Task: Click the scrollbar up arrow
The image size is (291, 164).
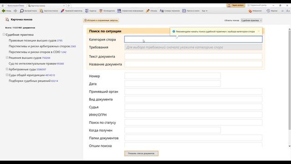Action: (289, 29)
